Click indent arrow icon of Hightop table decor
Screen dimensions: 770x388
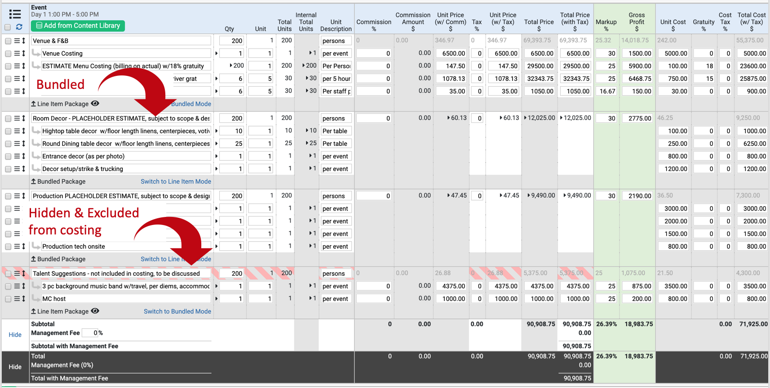point(36,131)
